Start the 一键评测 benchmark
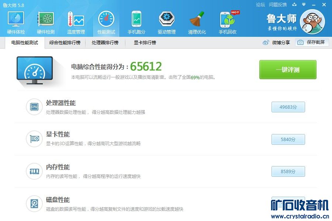This screenshot has width=332, height=221. 288,70
